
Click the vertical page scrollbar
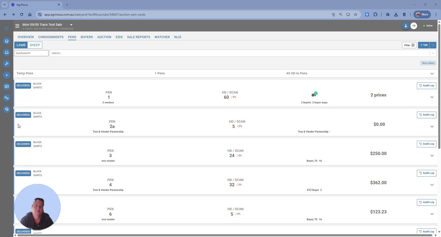[x=439, y=86]
